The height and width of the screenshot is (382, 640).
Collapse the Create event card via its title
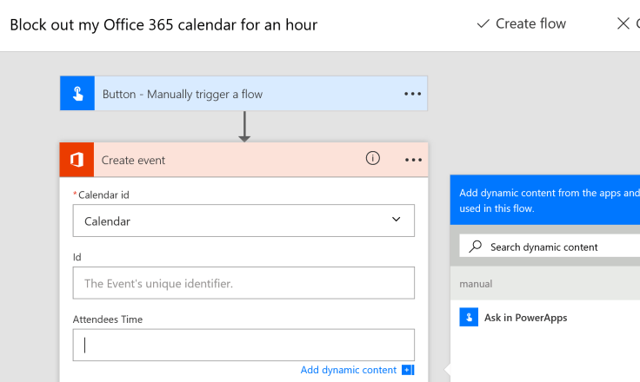pos(133,160)
